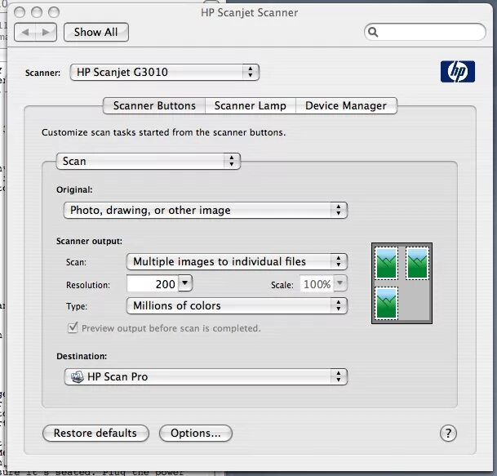Click the Resolution value field 200

[153, 283]
